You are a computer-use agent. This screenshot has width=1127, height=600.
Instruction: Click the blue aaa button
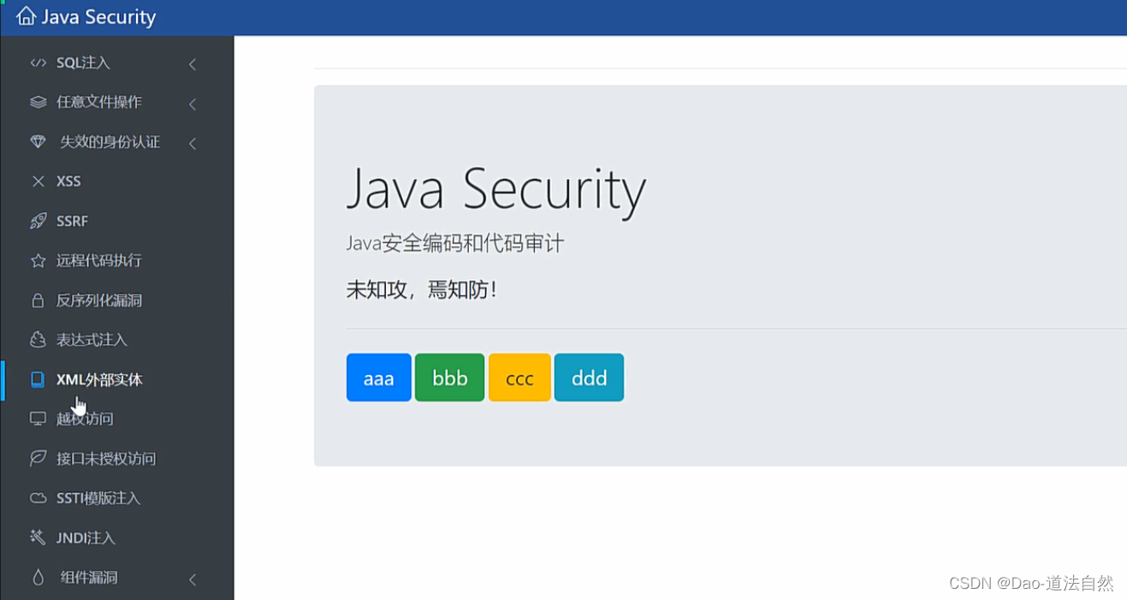378,377
